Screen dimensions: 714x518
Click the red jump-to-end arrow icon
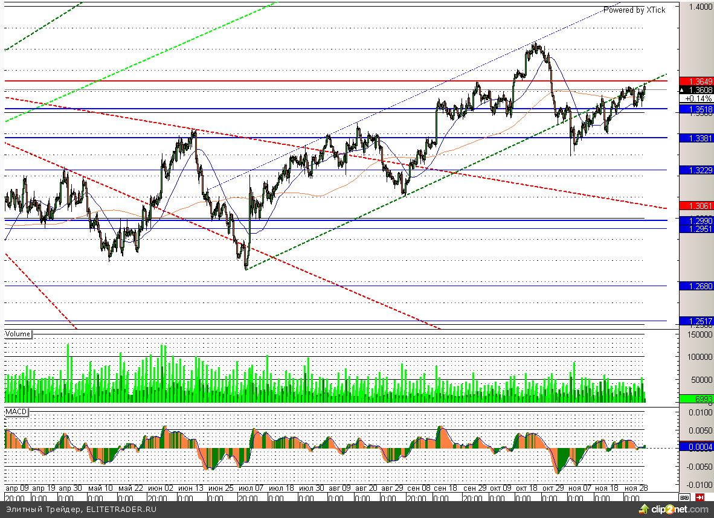tap(700, 497)
